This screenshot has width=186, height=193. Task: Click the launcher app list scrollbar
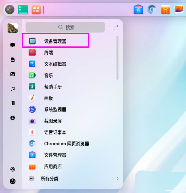click(117, 58)
